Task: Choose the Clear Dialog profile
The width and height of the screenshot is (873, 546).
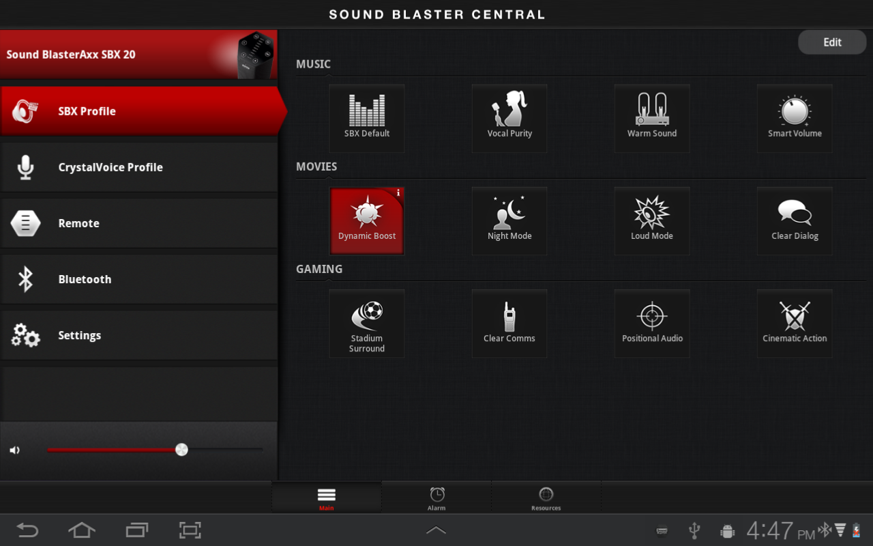Action: [795, 220]
